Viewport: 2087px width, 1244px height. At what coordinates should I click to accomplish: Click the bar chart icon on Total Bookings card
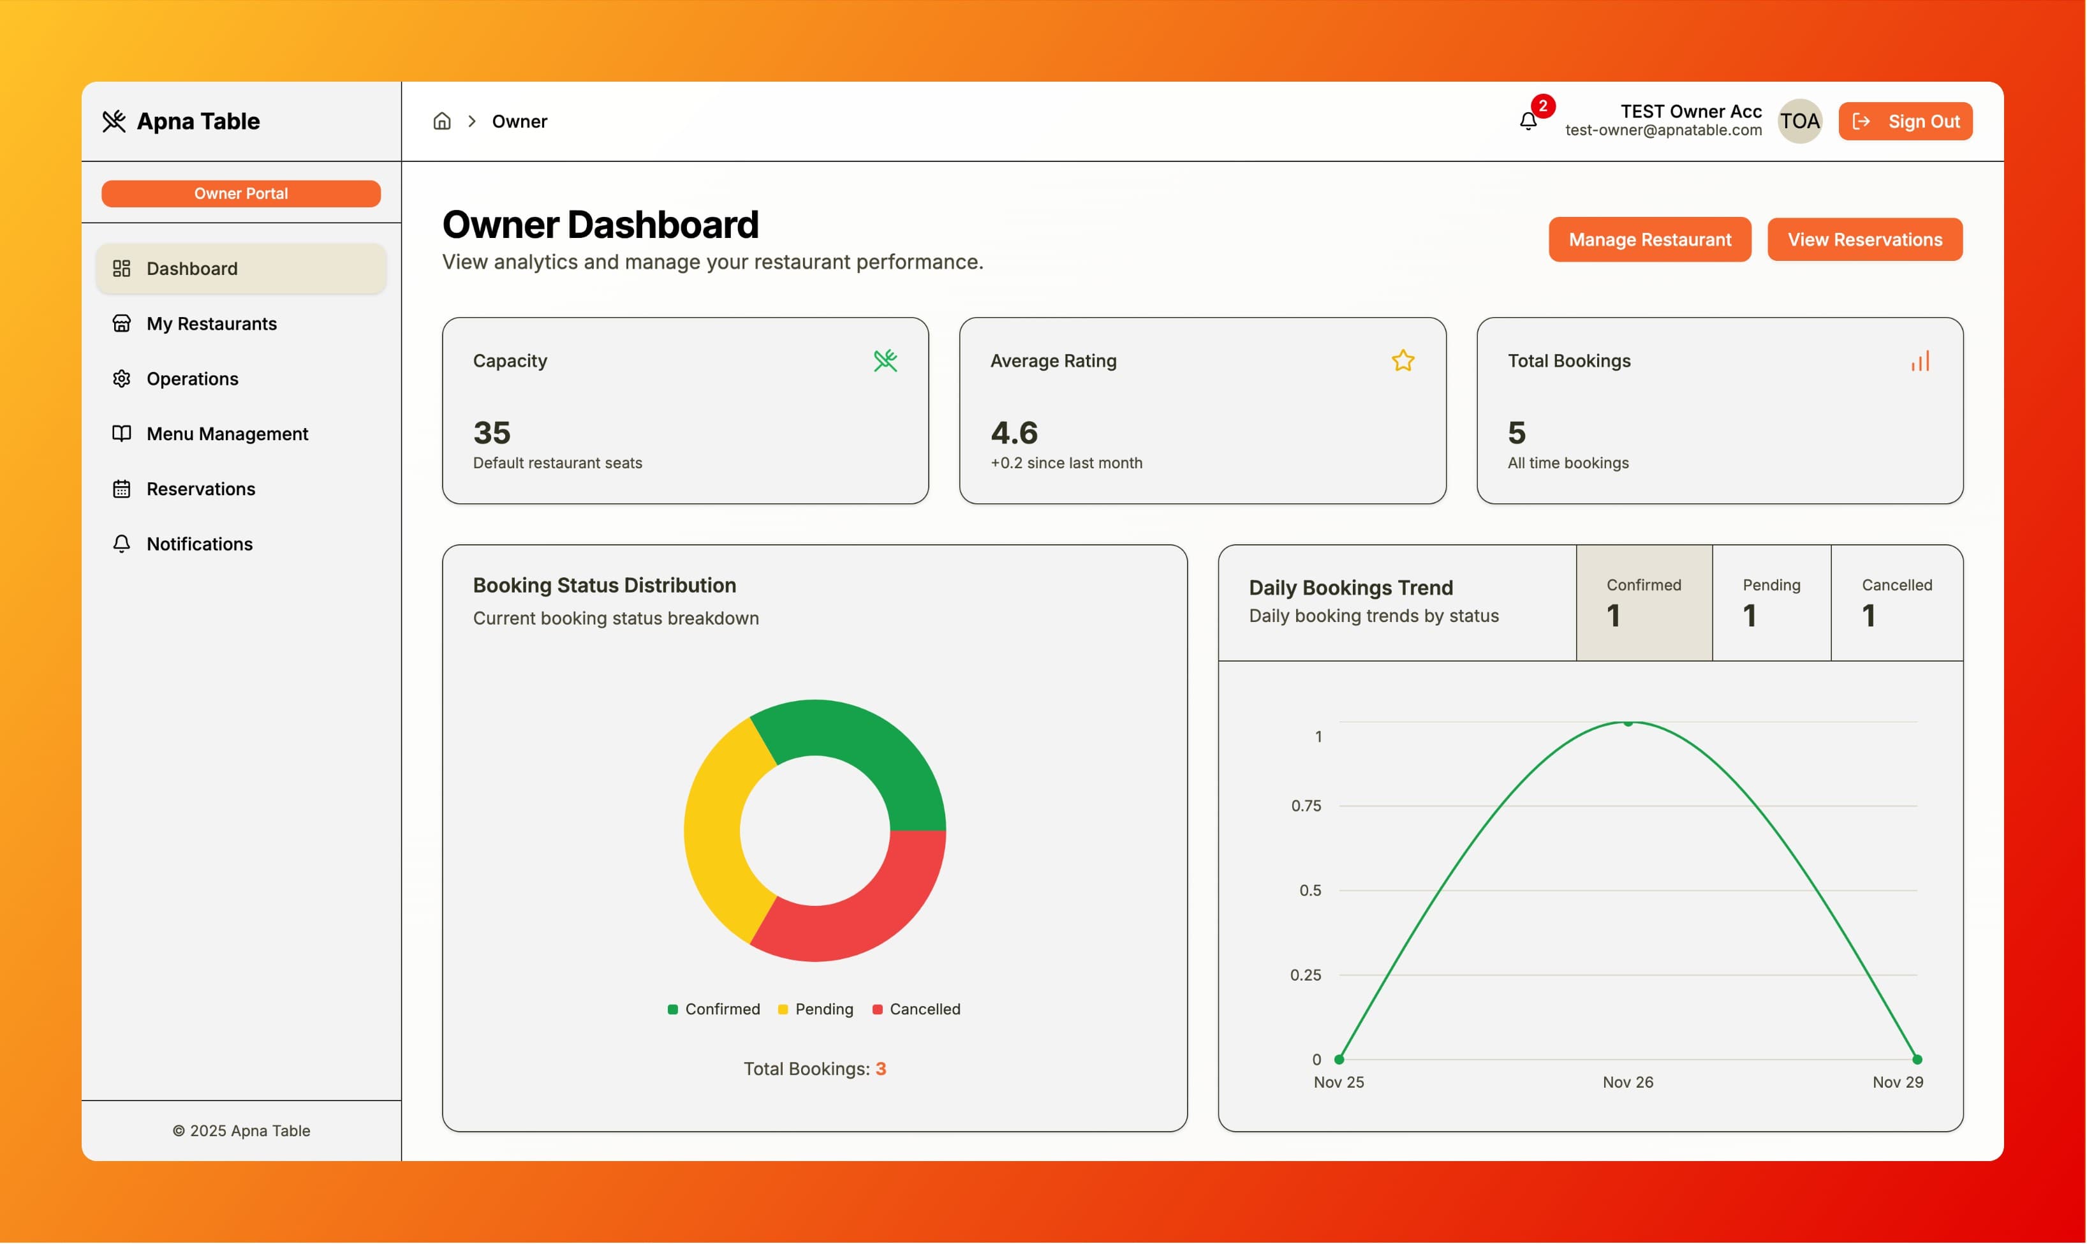coord(1921,360)
